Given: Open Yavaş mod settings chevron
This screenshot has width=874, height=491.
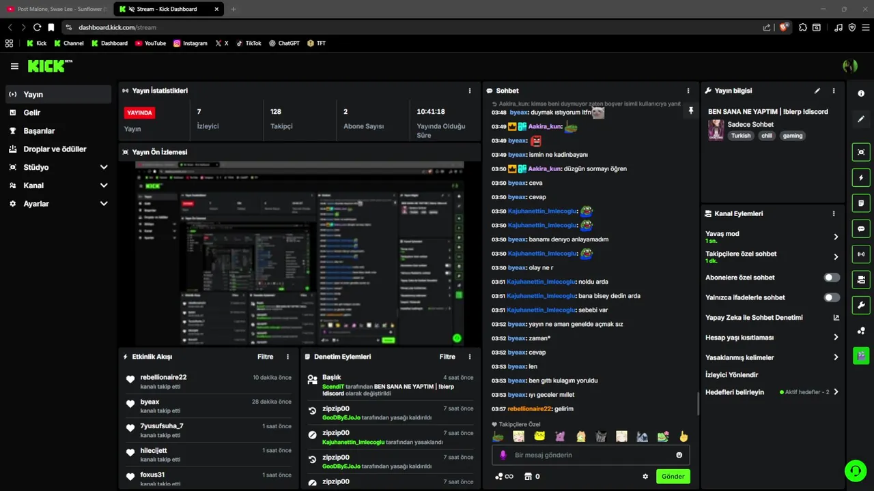Looking at the screenshot, I should pos(836,237).
